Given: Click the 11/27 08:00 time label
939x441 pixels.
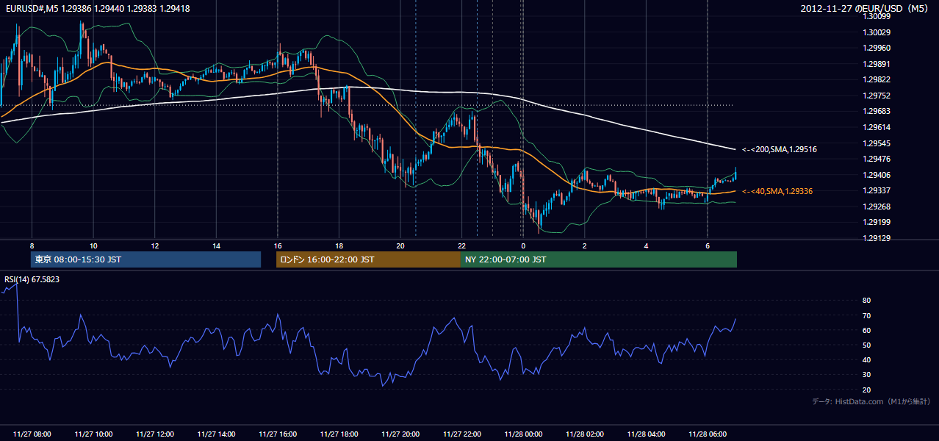Looking at the screenshot, I should coord(32,434).
